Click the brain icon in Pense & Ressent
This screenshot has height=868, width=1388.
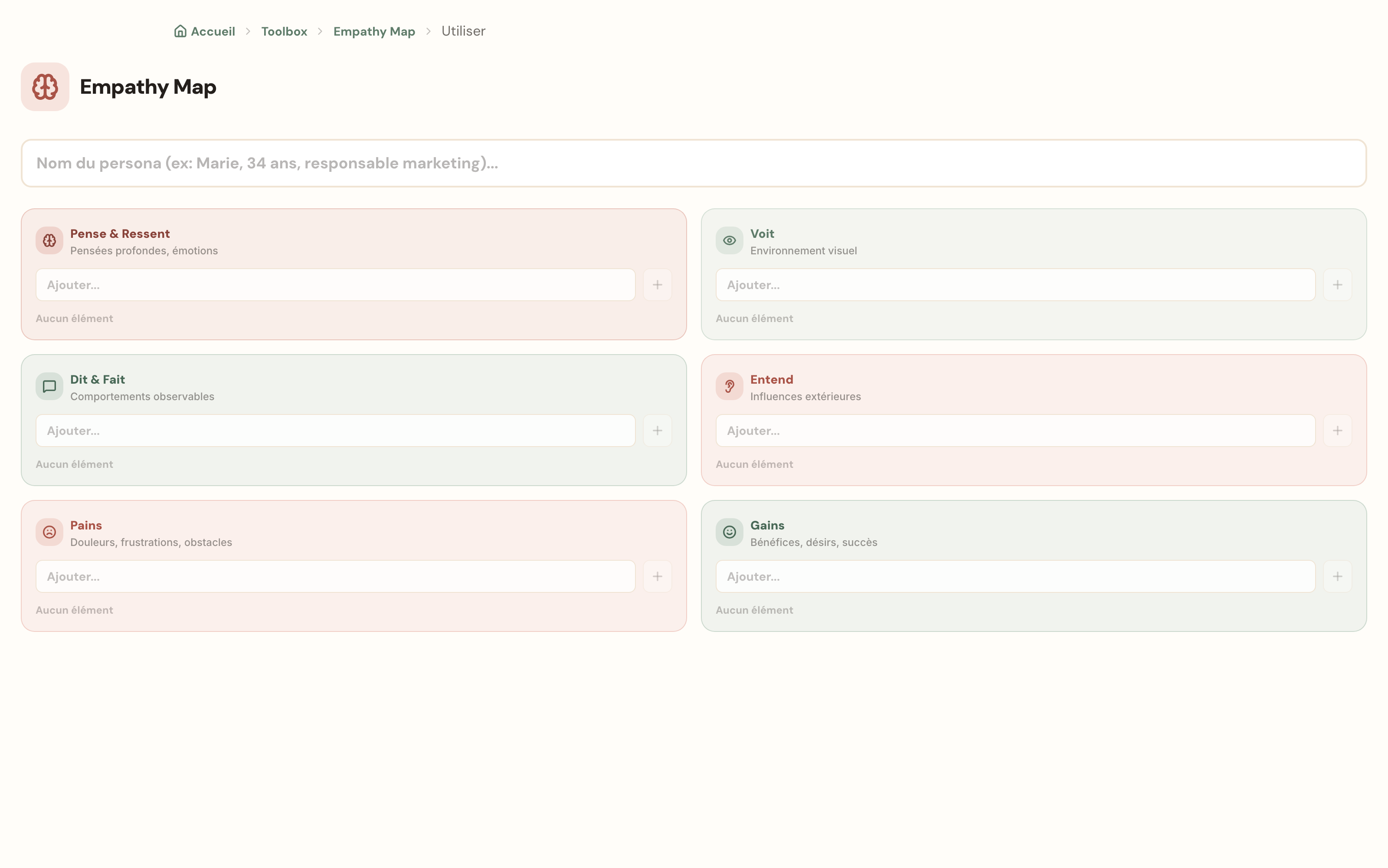coord(49,240)
